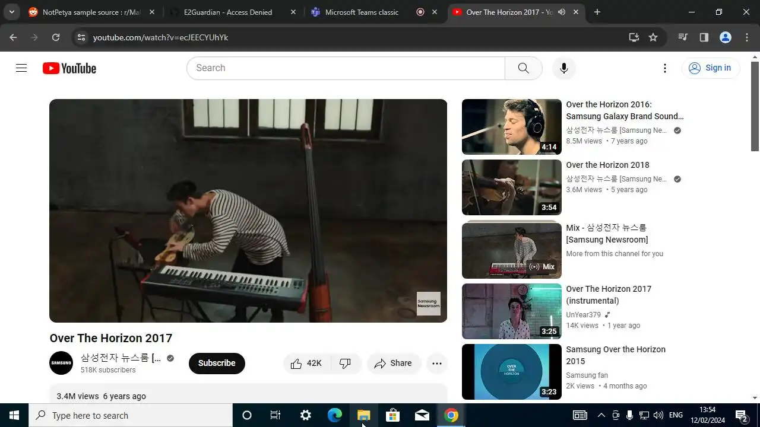
Task: Like the video with thumbs up
Action: click(307, 363)
